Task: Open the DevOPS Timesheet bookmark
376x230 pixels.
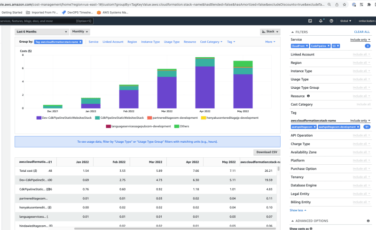Action: [77, 13]
